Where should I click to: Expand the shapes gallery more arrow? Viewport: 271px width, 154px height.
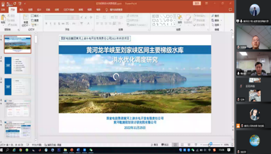pos(175,24)
